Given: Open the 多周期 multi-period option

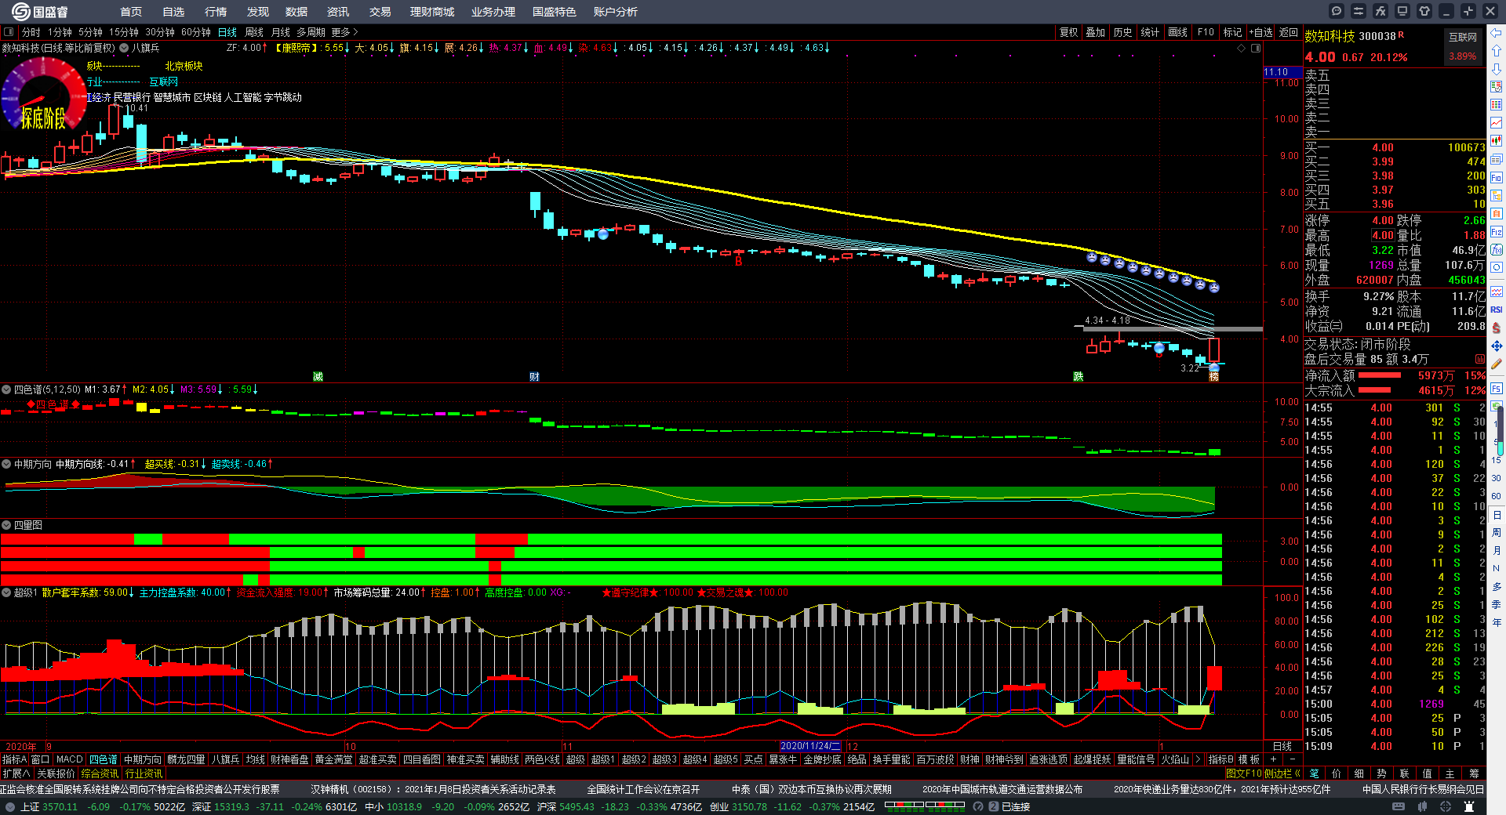Looking at the screenshot, I should point(311,32).
